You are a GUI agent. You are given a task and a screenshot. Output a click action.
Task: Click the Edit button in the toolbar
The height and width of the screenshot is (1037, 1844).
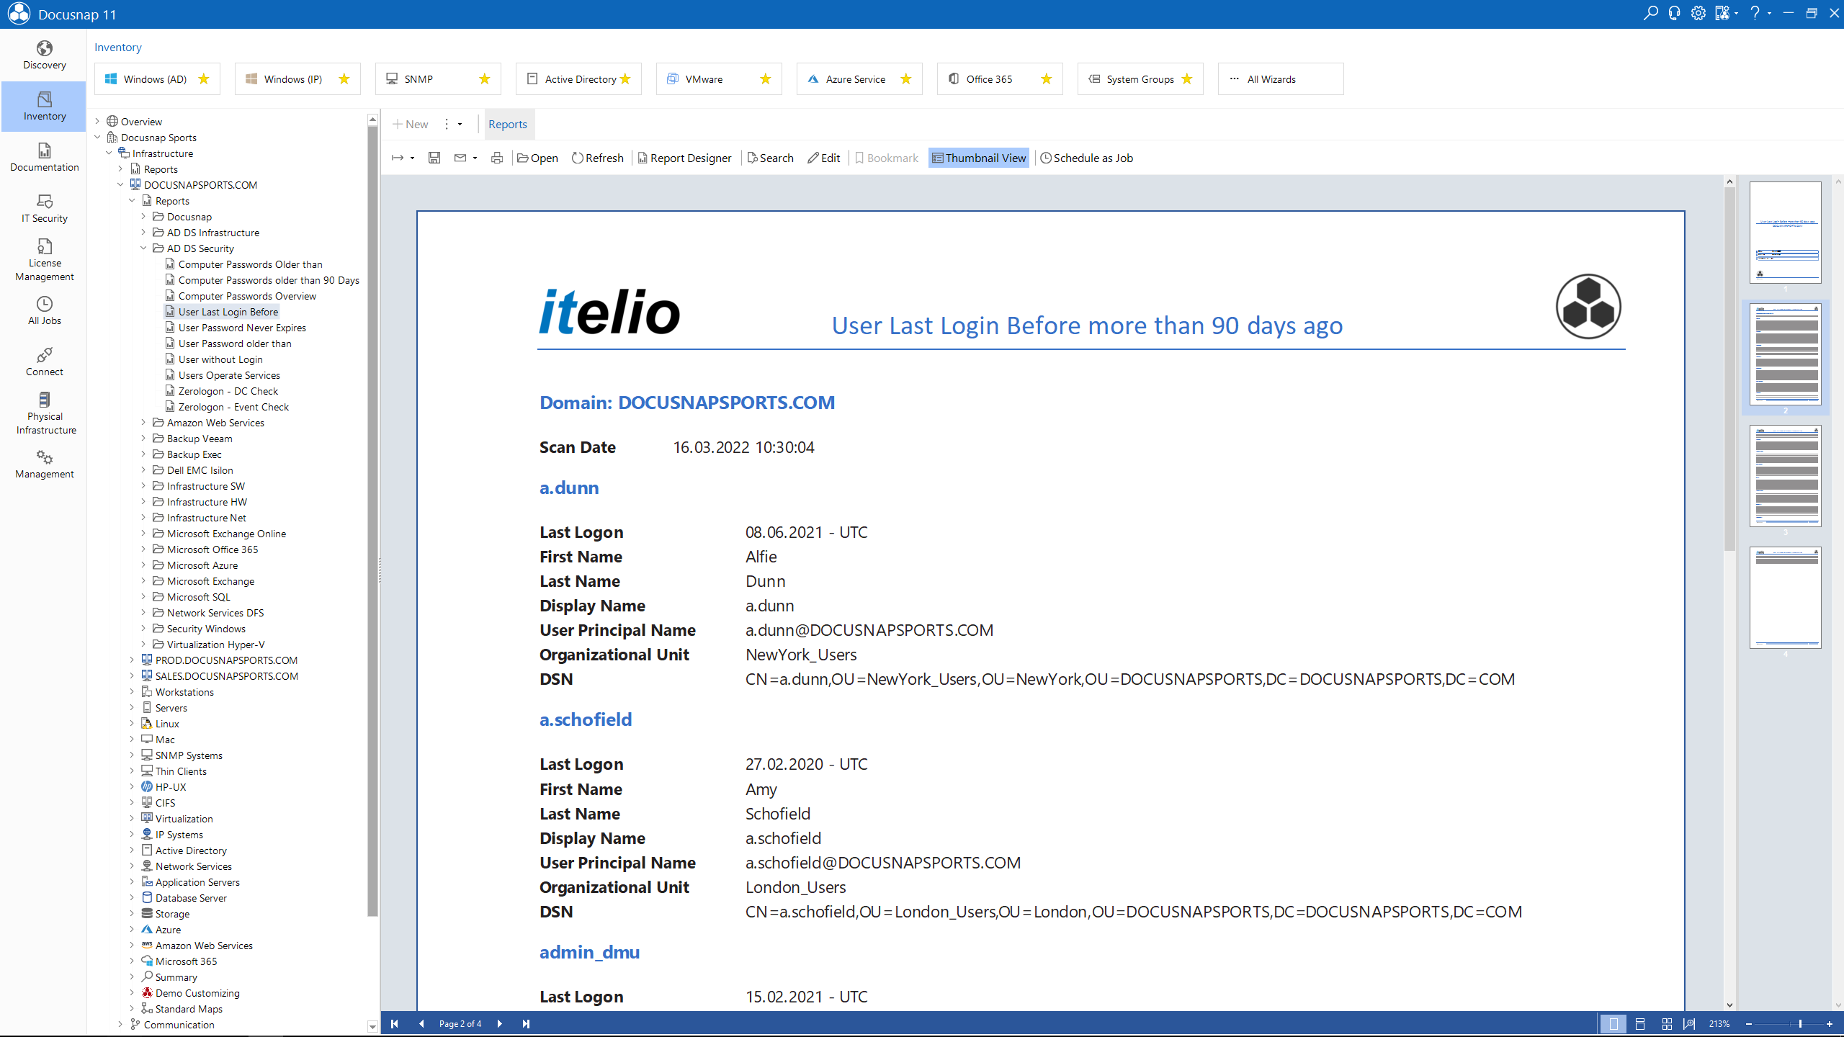click(x=824, y=158)
